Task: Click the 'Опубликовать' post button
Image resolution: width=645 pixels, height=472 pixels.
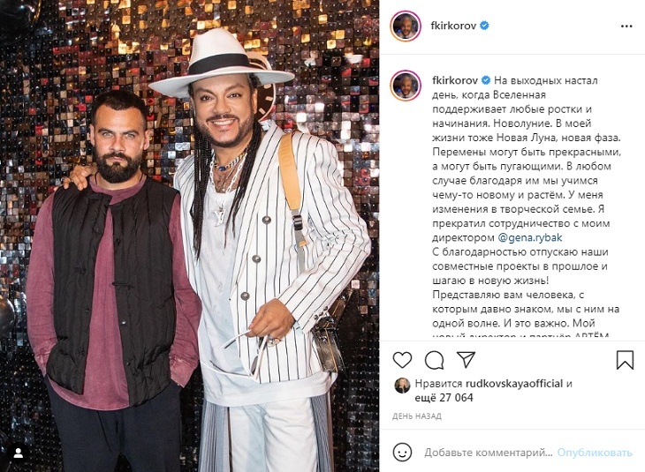Action: (x=595, y=453)
